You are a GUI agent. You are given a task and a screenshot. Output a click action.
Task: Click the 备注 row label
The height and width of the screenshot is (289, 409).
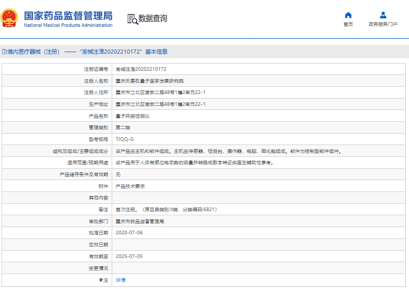coord(103,210)
